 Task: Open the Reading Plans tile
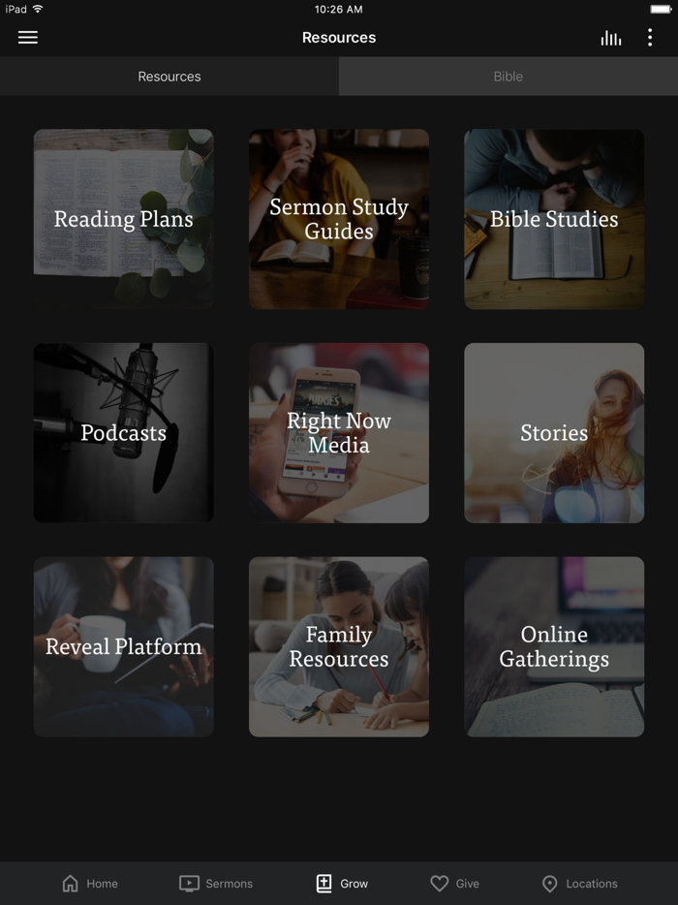(123, 219)
